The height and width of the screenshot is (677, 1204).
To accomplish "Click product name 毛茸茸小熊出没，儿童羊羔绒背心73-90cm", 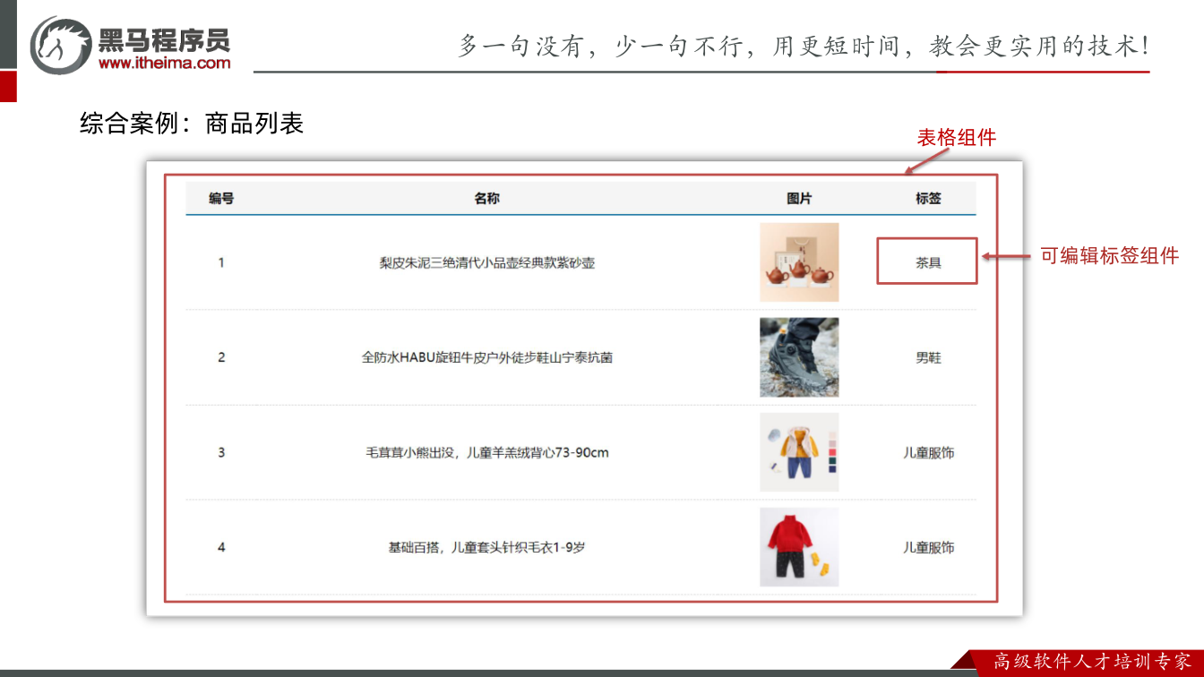I will pyautogui.click(x=487, y=453).
